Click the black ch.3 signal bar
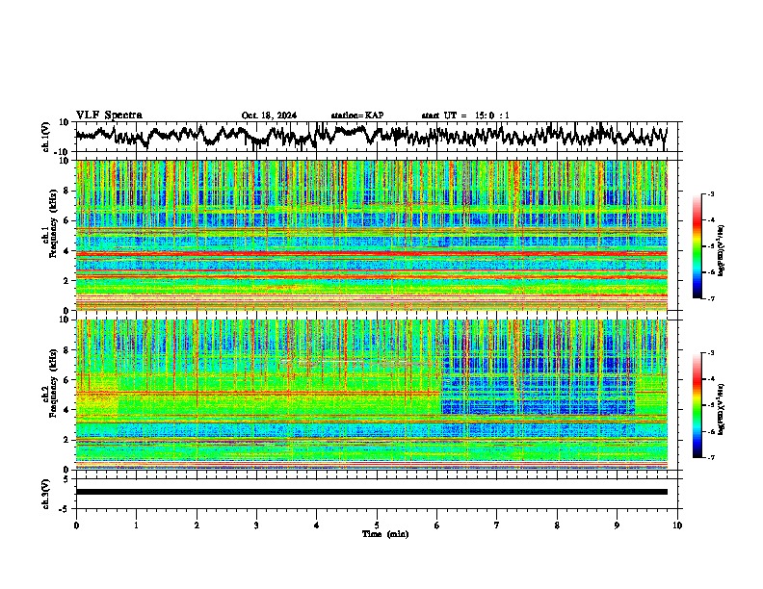 point(372,492)
